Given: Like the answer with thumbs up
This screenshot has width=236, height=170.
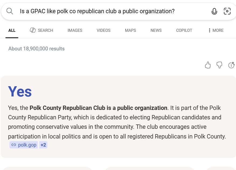Looking at the screenshot, I should [208, 65].
